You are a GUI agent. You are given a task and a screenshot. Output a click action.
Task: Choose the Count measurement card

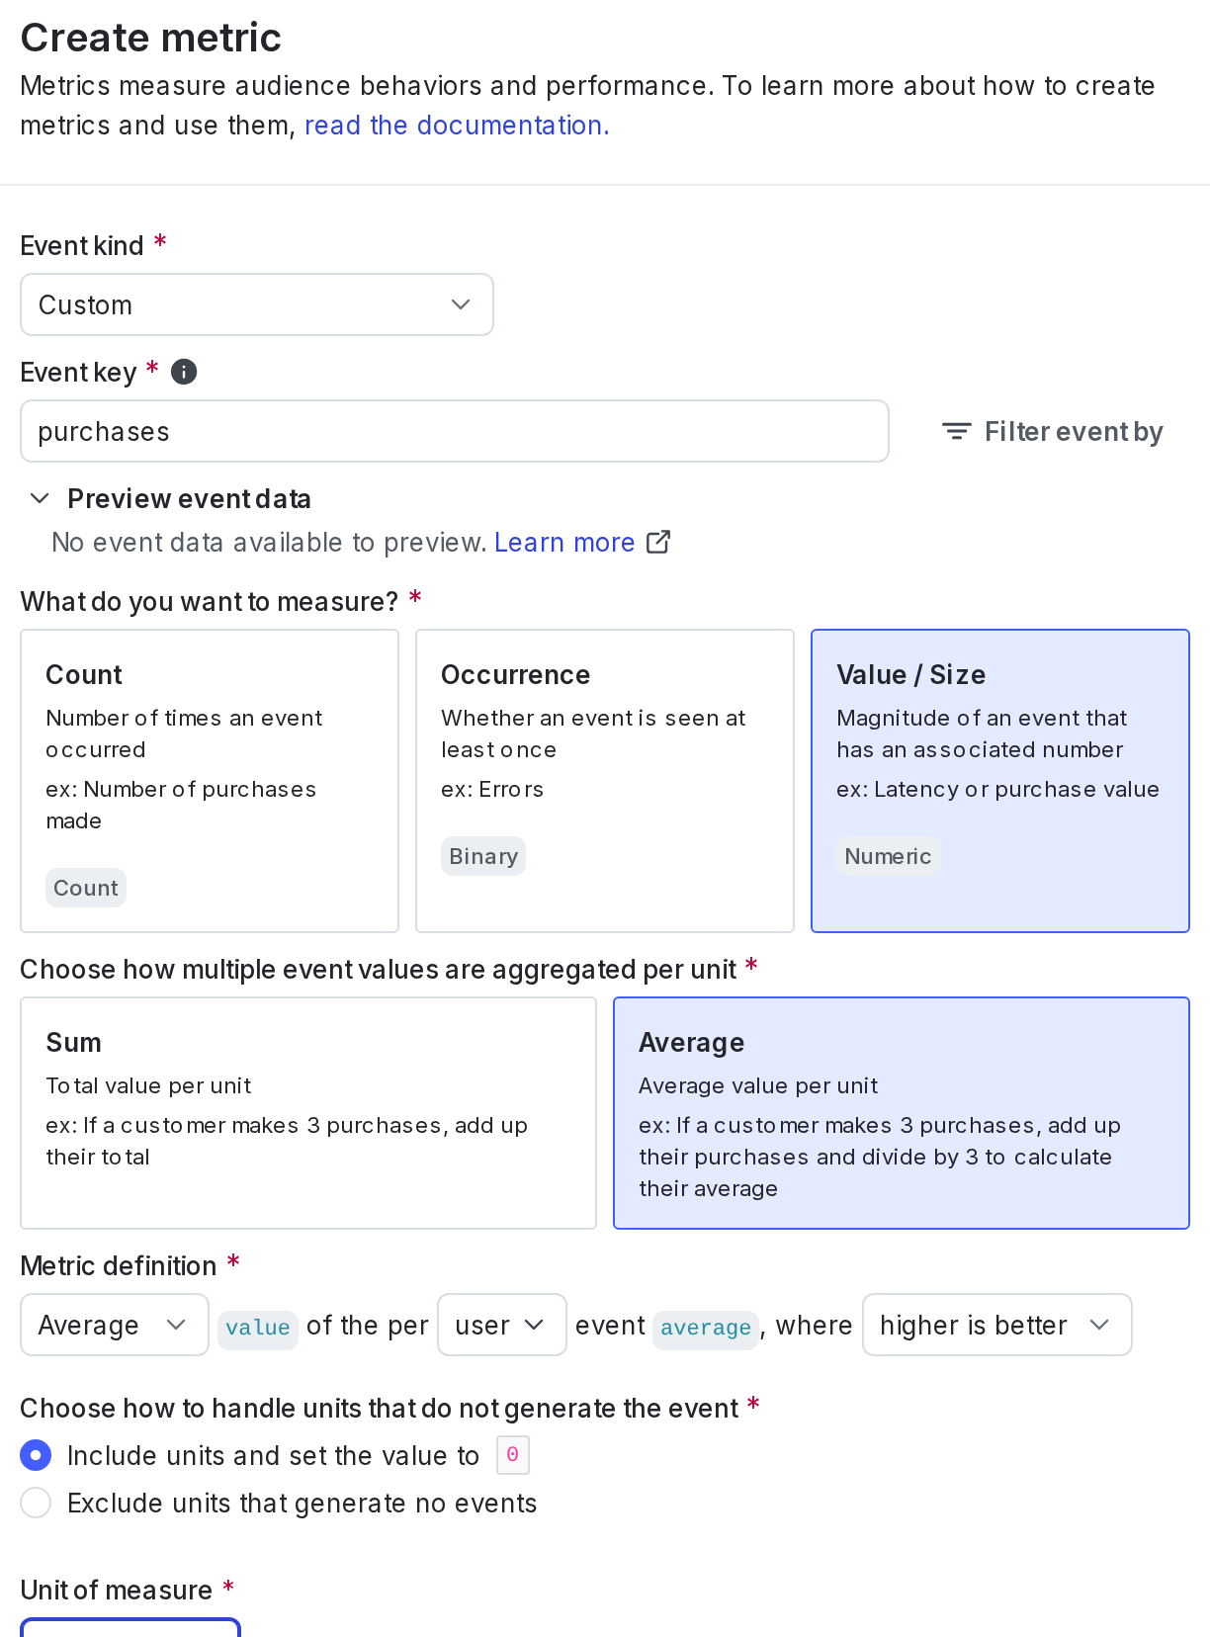coord(210,781)
